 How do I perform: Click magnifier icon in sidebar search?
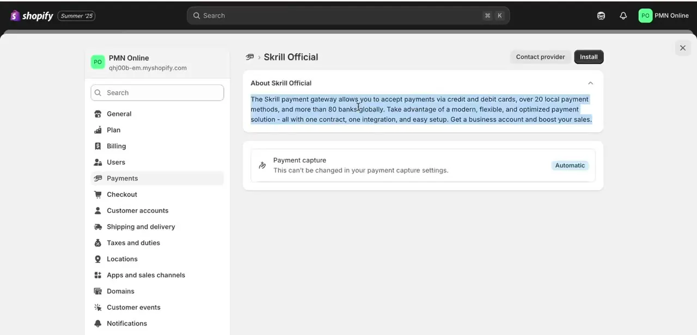[98, 93]
